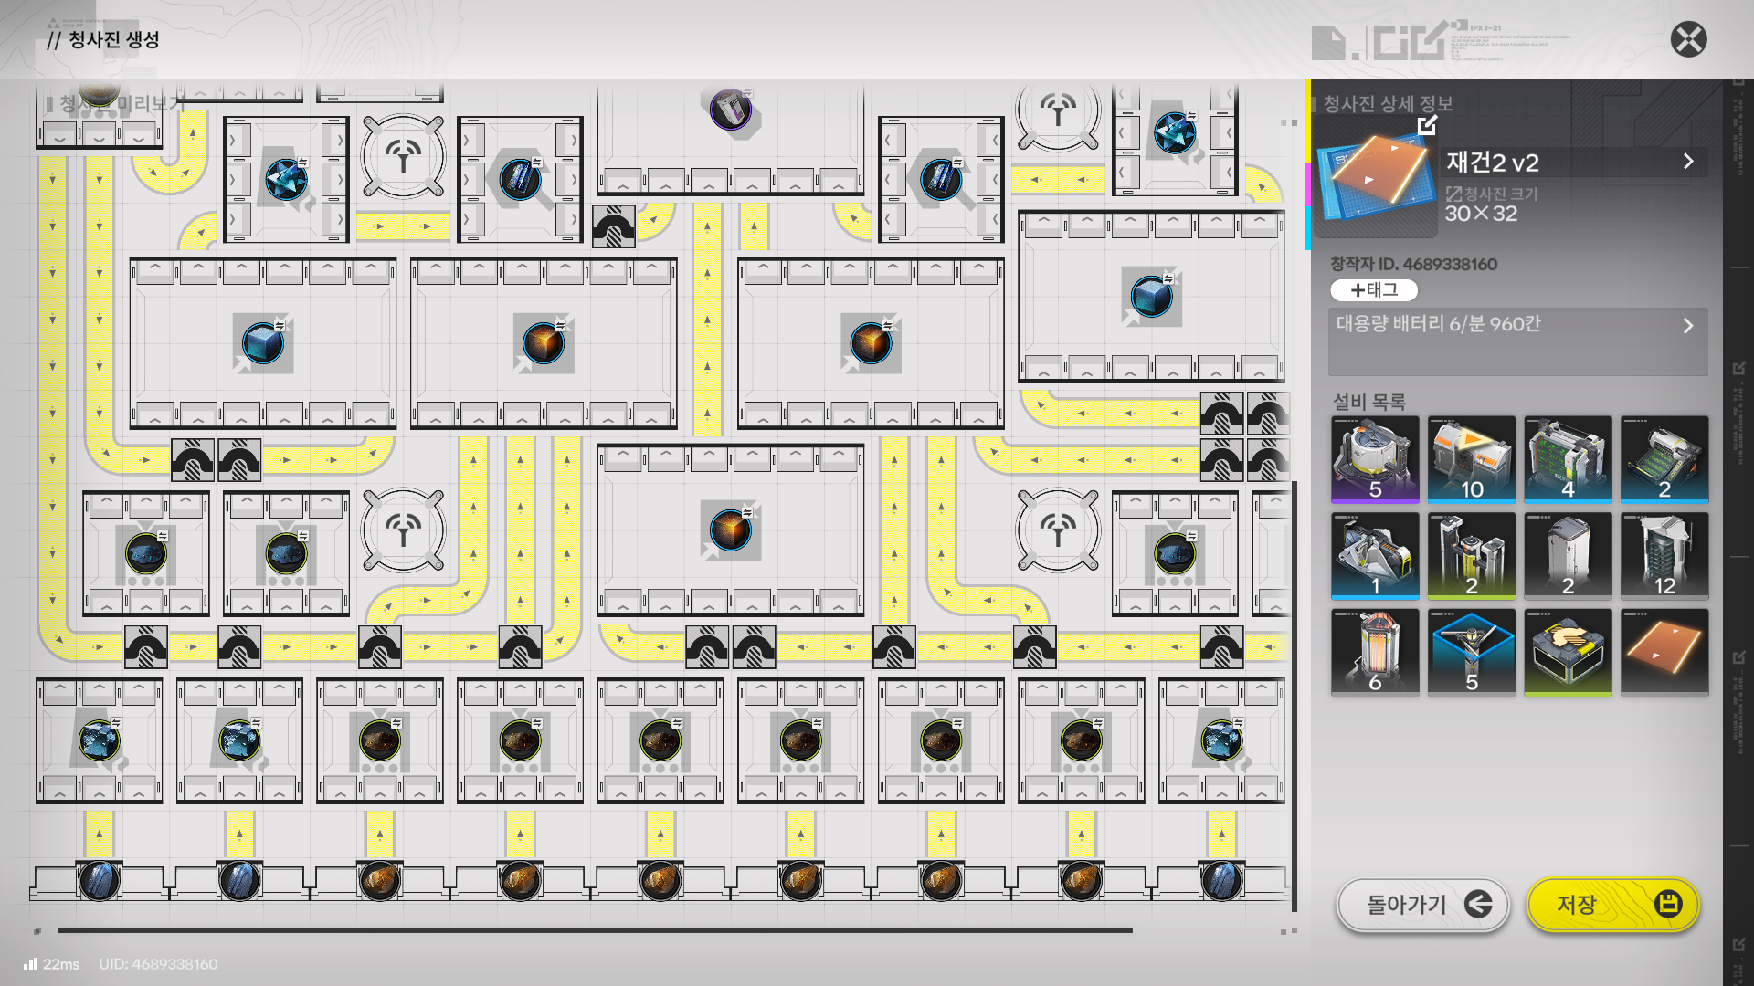
Task: Select the tower facility with count 12
Action: coord(1664,555)
